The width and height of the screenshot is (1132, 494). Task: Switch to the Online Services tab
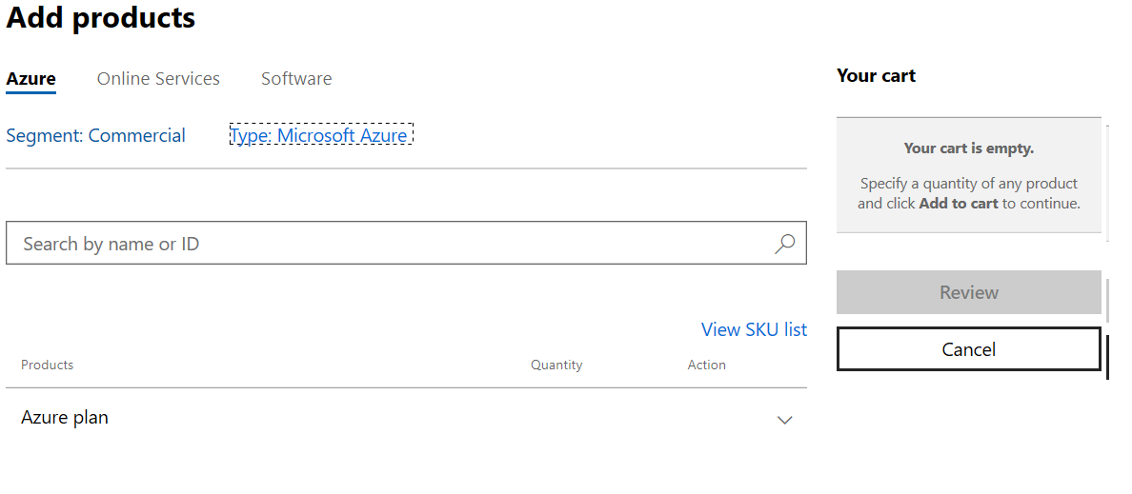click(x=158, y=79)
